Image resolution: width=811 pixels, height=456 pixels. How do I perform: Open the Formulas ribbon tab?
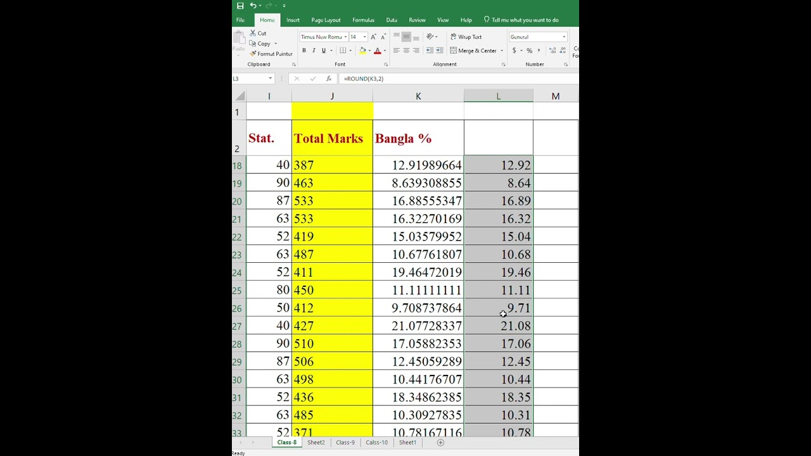[363, 20]
